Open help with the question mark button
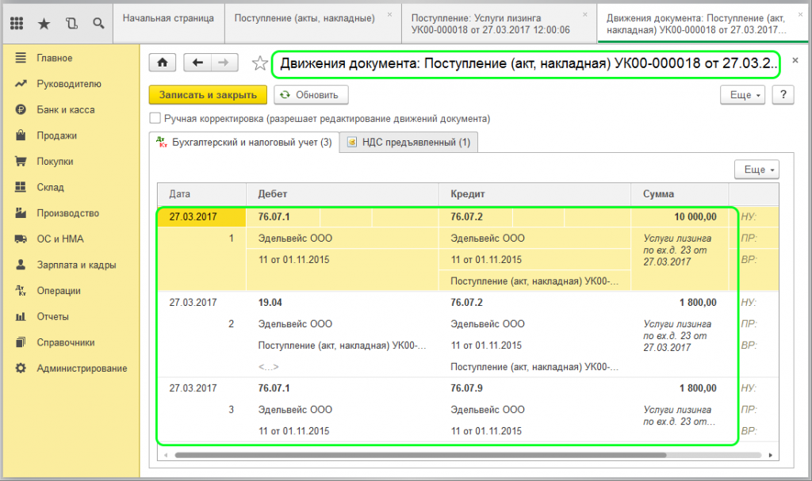This screenshot has height=481, width=812. tap(783, 95)
